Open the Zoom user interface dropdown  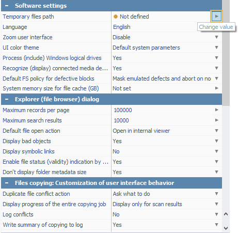(x=217, y=37)
